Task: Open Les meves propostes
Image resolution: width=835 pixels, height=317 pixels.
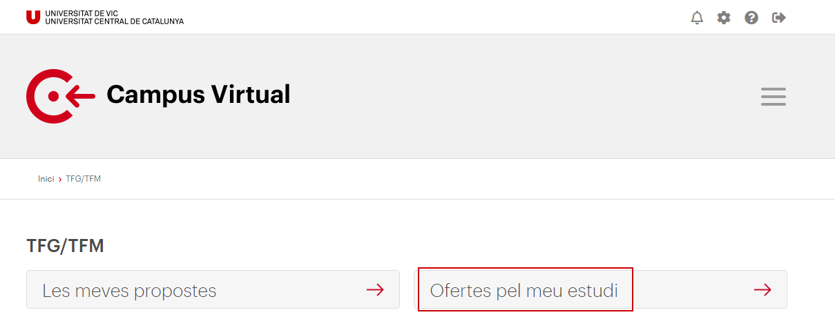Action: (213, 289)
